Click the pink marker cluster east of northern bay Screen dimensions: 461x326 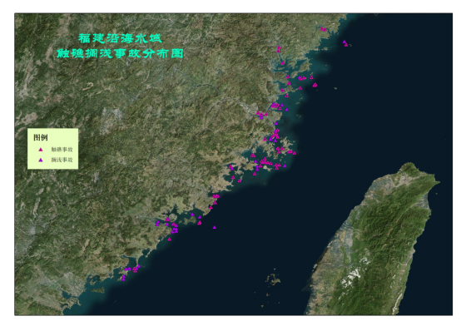[315, 85]
